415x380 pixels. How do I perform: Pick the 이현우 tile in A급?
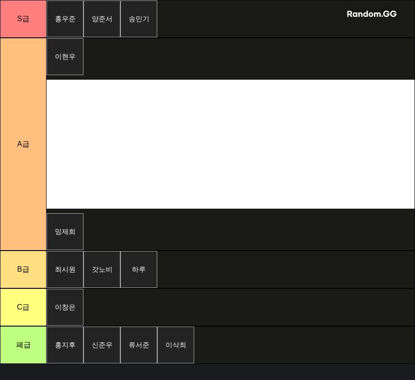coord(65,57)
